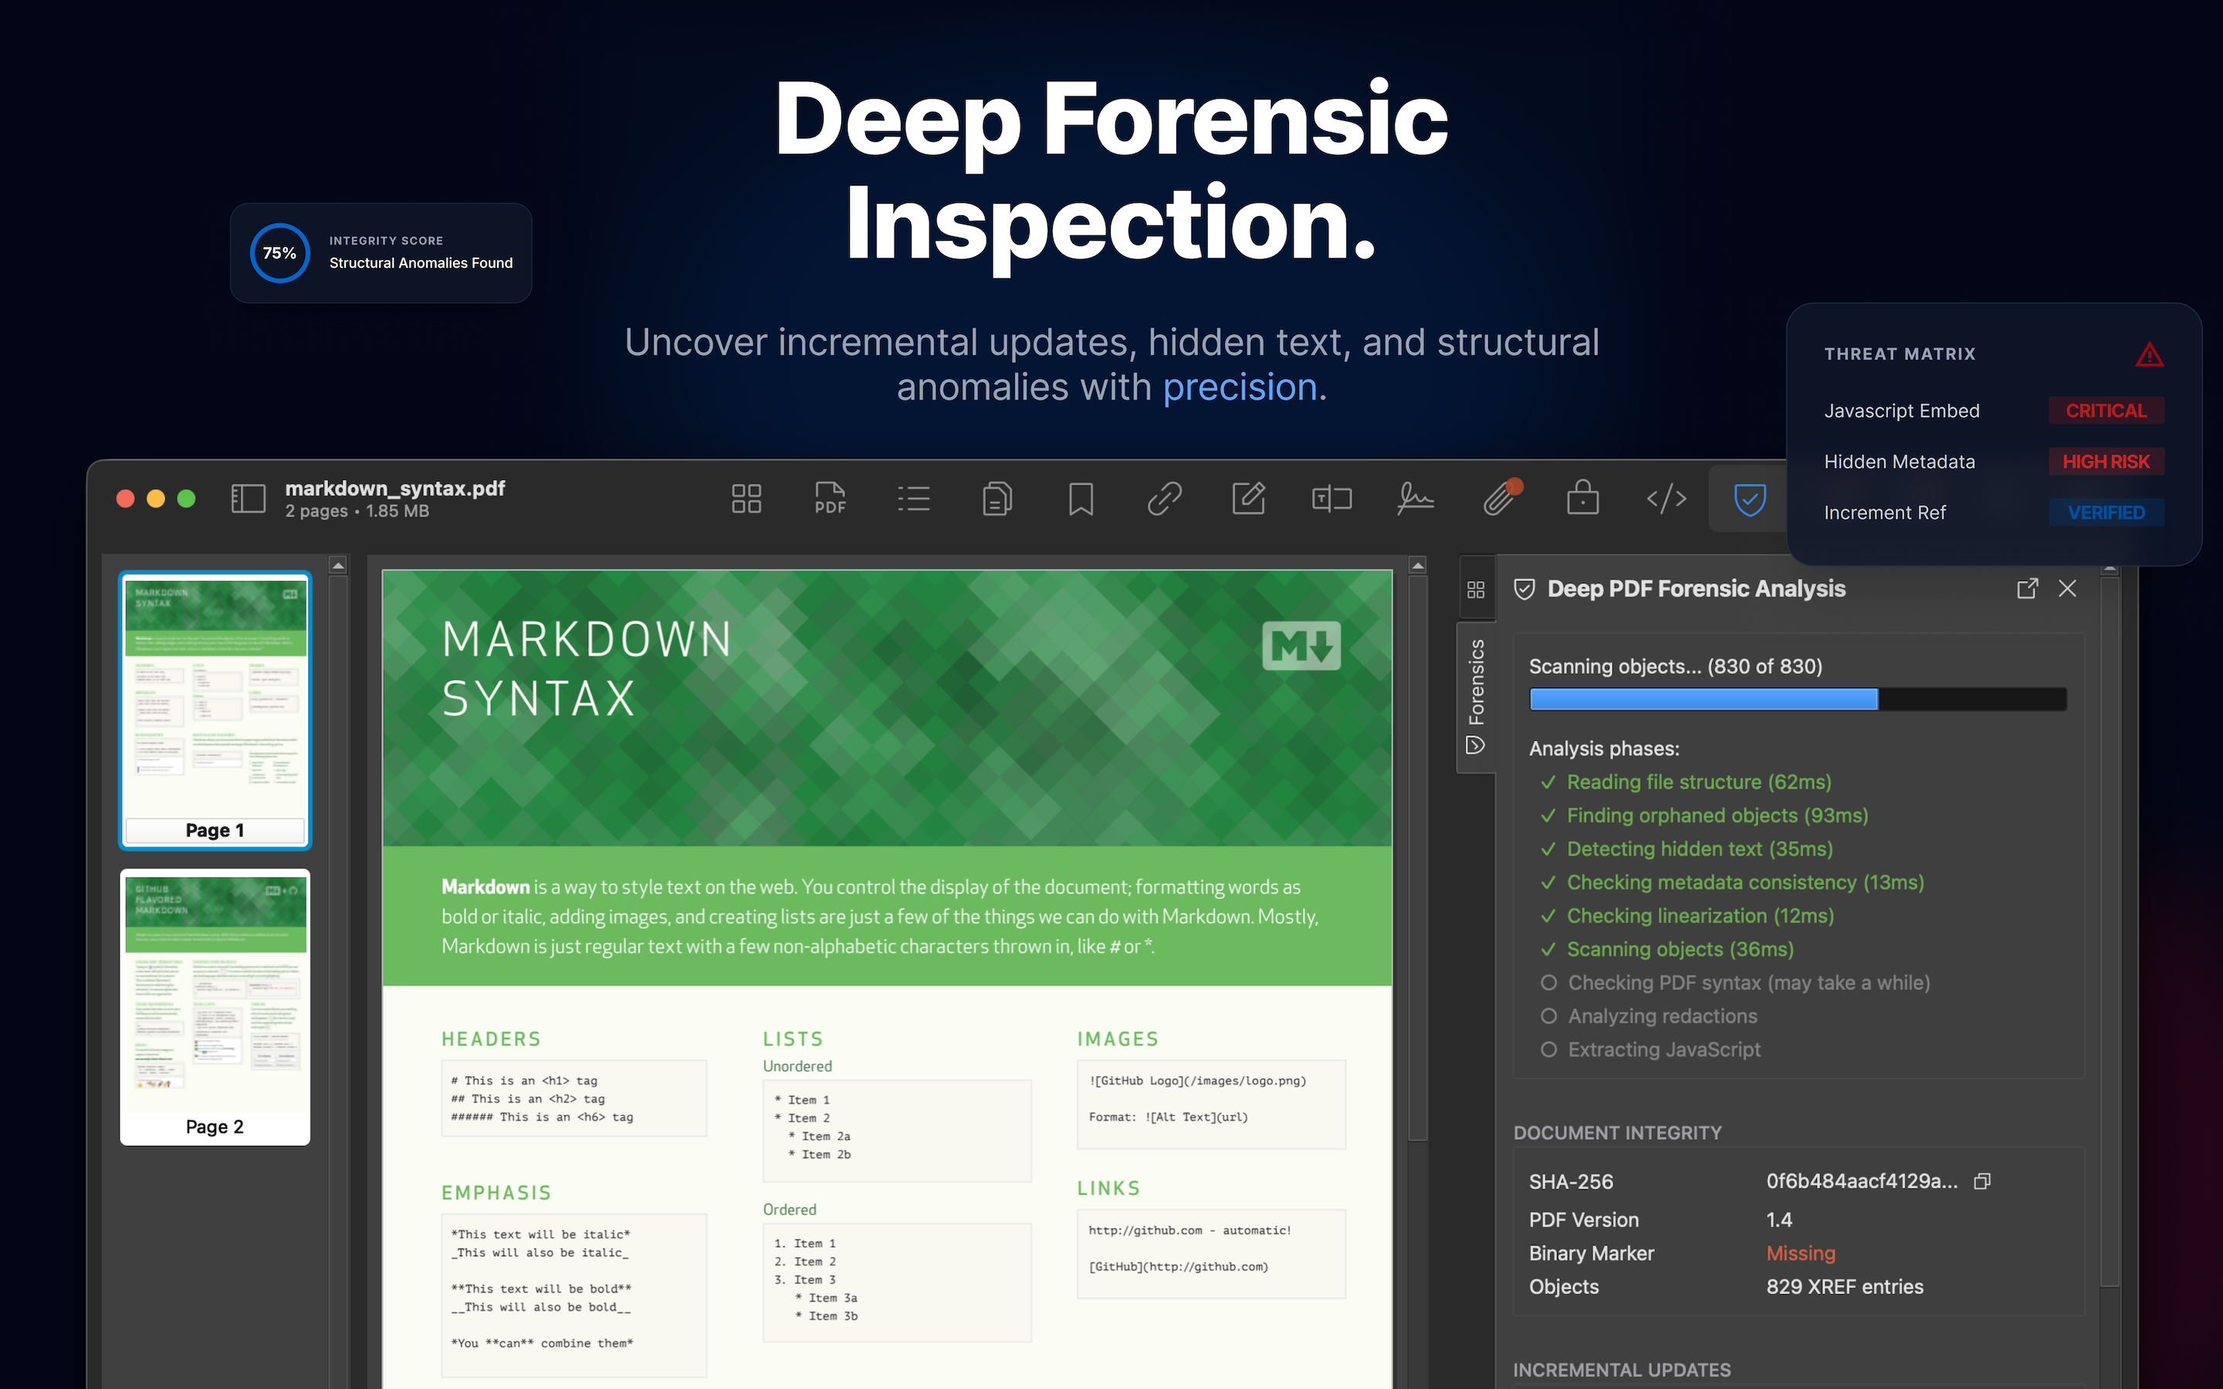Copy the SHA-256 hash value
This screenshot has width=2223, height=1389.
pyautogui.click(x=1982, y=1181)
